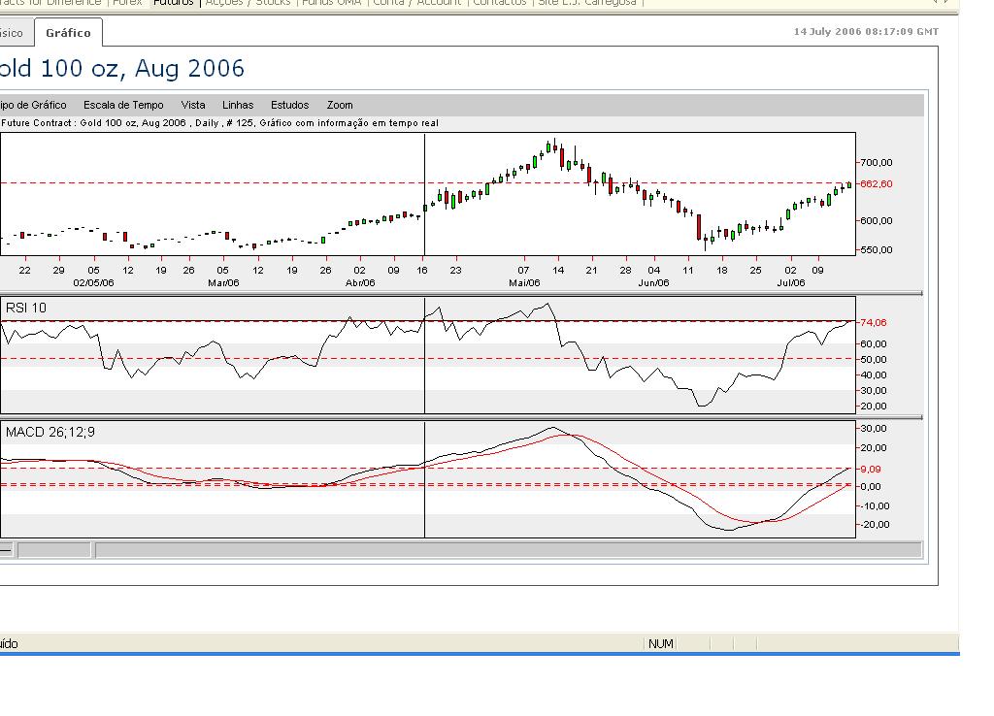The height and width of the screenshot is (716, 994).
Task: Click the red 9,09 MACD value label
Action: coord(870,469)
